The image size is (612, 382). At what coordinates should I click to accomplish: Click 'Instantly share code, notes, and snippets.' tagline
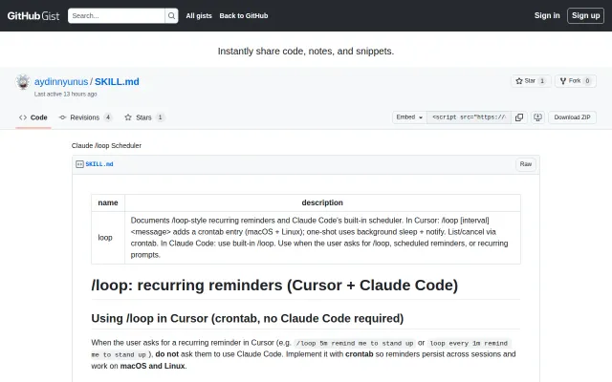(306, 51)
